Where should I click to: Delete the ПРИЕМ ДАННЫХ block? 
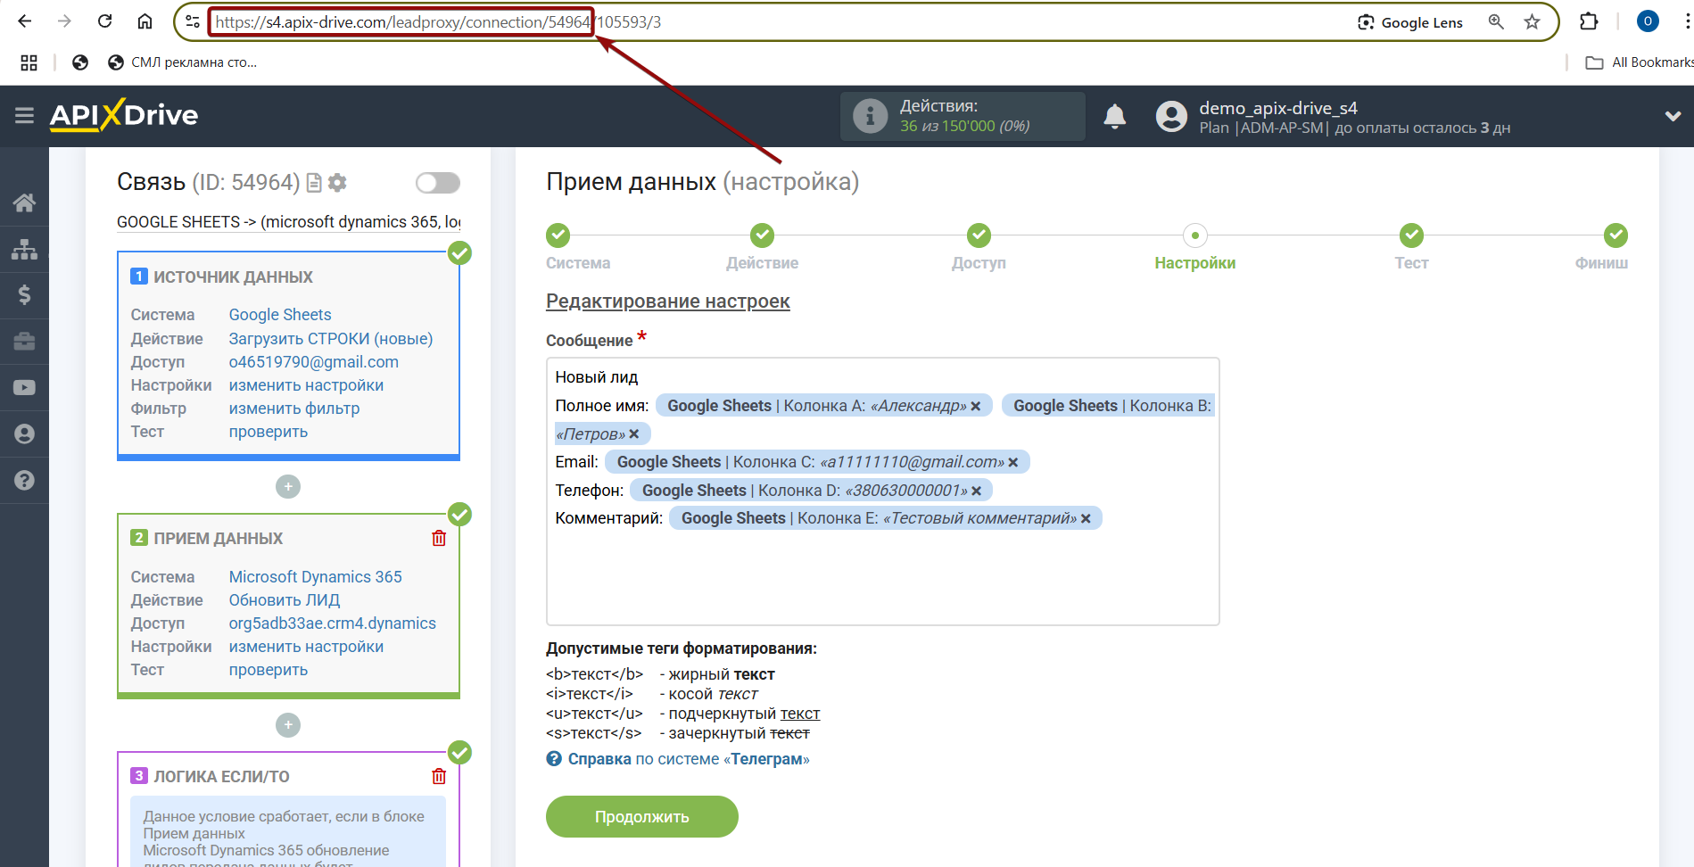[x=439, y=538]
